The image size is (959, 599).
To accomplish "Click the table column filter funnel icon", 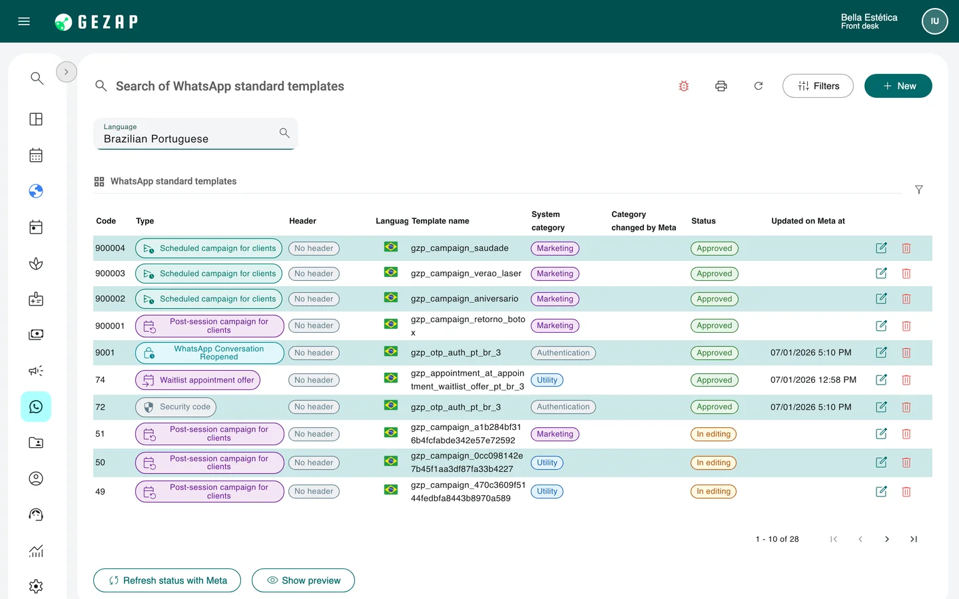I will coord(919,190).
